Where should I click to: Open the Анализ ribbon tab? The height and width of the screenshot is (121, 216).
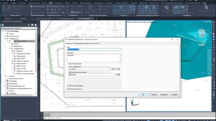click(44, 3)
